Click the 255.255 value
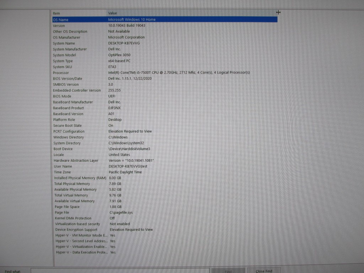Viewport: 364px width, 273px height. point(114,90)
